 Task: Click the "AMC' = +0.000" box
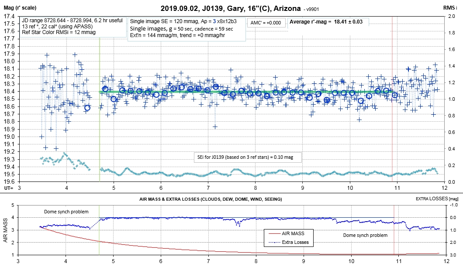pyautogui.click(x=266, y=23)
